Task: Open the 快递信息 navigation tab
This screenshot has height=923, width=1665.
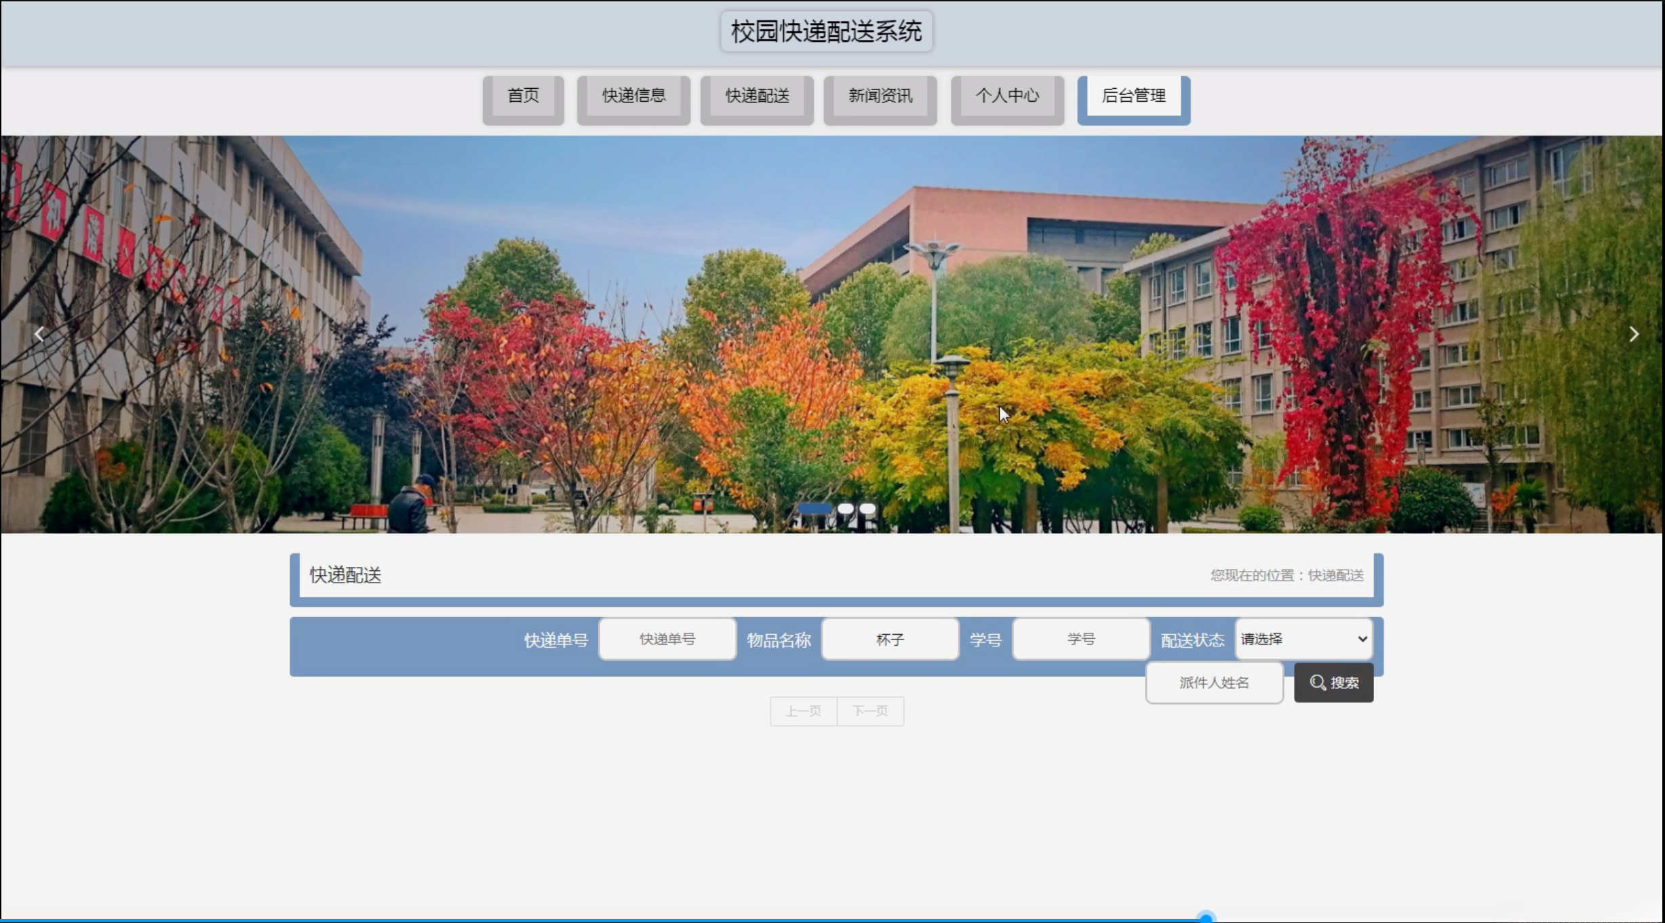Action: tap(633, 96)
